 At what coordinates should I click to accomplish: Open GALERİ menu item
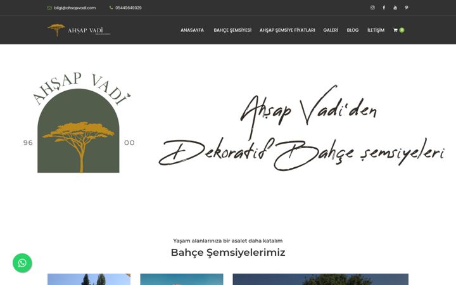(x=331, y=30)
